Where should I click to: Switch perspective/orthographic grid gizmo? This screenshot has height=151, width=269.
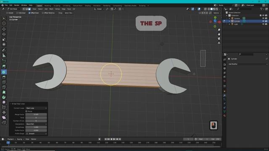pyautogui.click(x=219, y=43)
